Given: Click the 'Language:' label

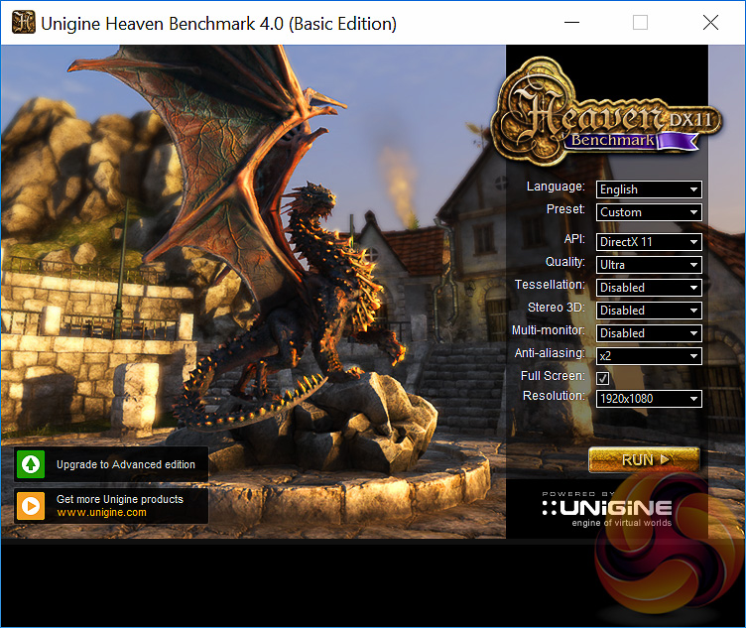Looking at the screenshot, I should point(556,187).
